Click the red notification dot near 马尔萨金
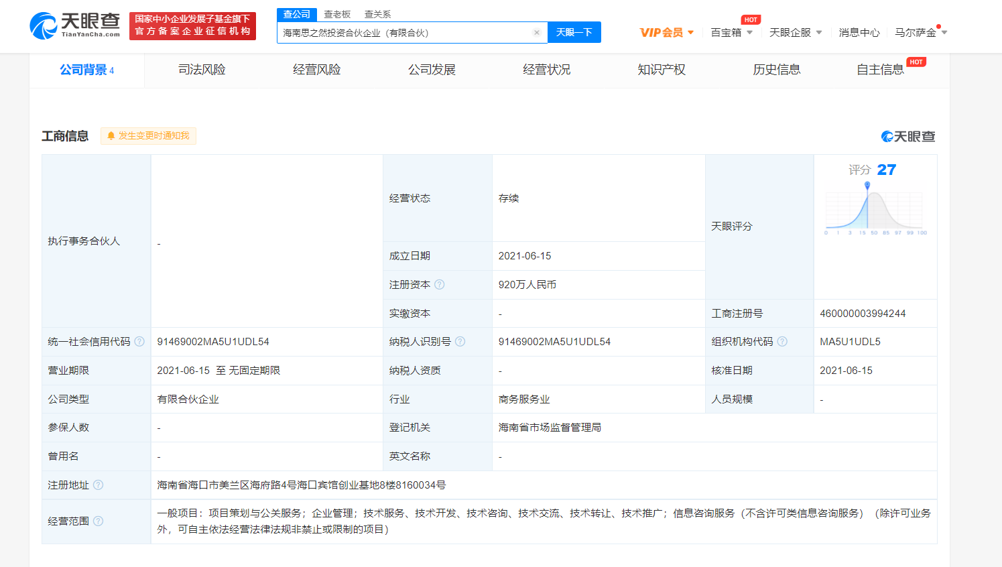The image size is (1002, 567). click(x=939, y=27)
